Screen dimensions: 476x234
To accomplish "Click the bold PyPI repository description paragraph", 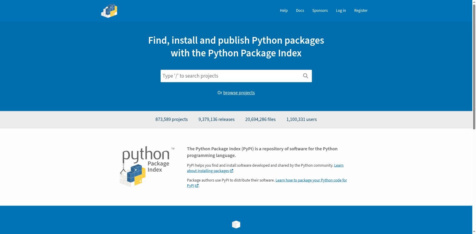I will [x=262, y=152].
